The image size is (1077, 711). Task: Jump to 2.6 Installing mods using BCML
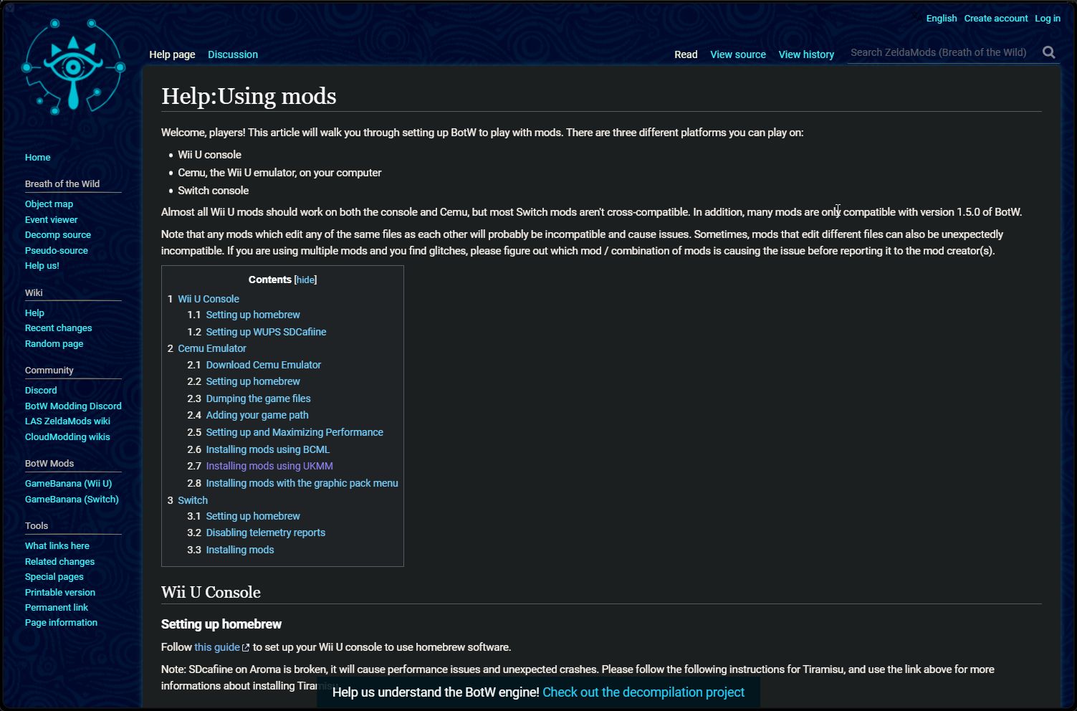(x=259, y=449)
